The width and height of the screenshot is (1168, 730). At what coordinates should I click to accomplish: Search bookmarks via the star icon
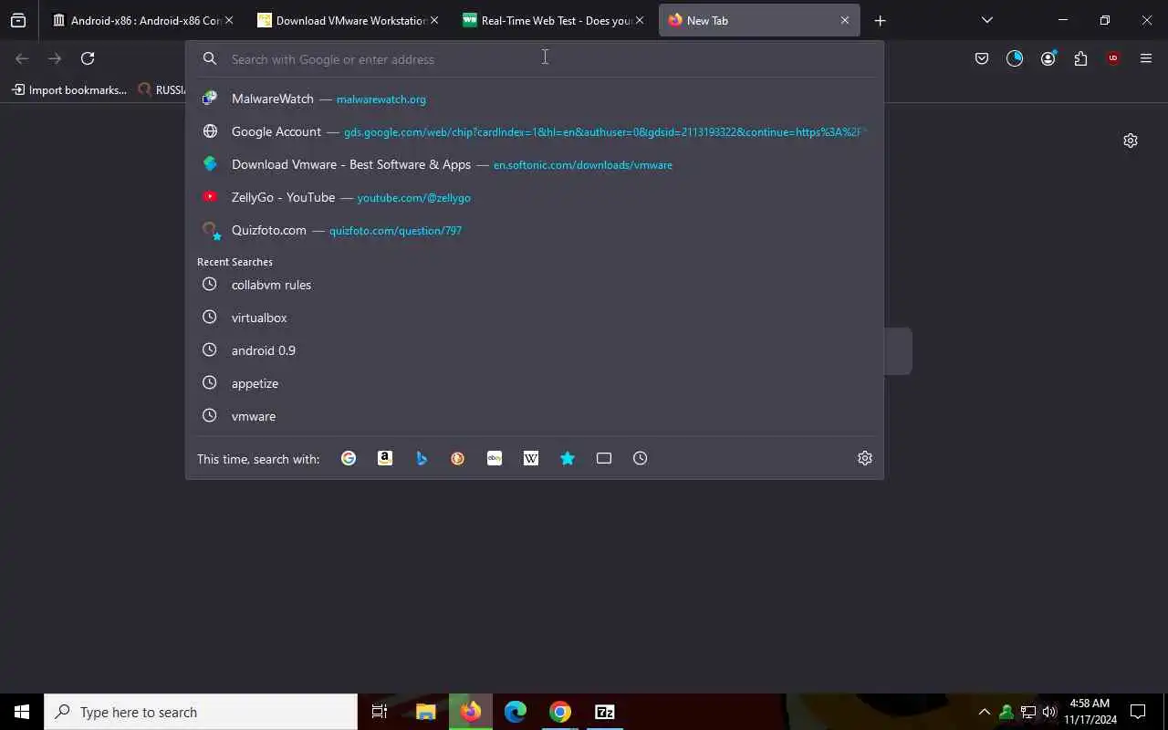(568, 458)
